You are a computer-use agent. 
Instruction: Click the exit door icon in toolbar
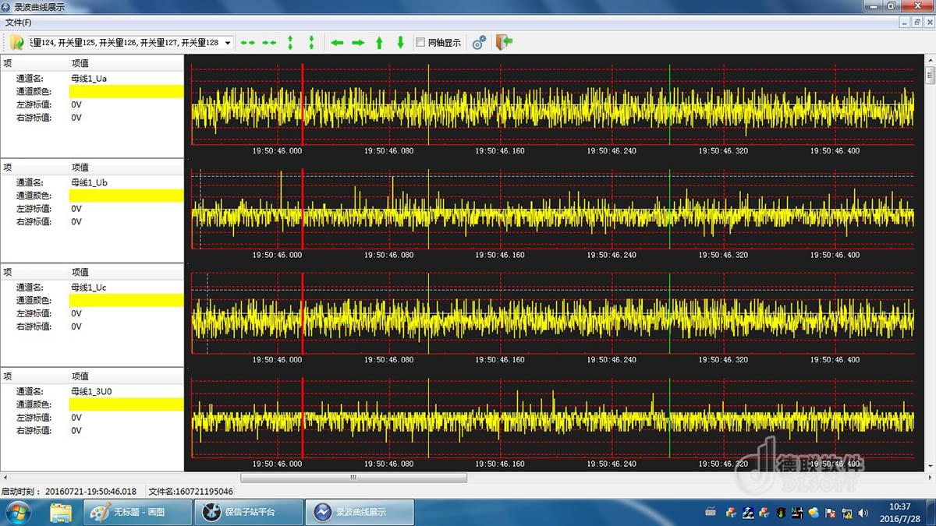504,42
